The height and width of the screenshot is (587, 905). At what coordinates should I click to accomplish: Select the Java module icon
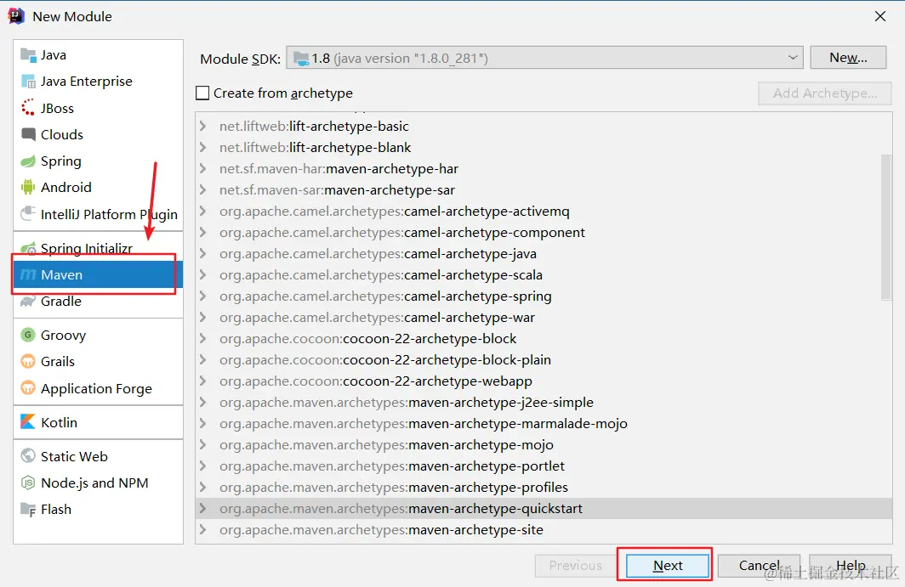point(28,54)
